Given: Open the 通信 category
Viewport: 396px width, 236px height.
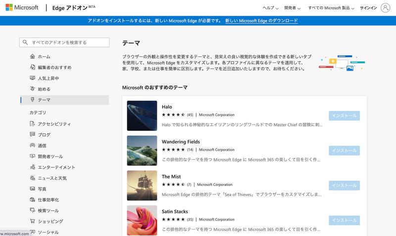Looking at the screenshot, I should coord(64,145).
